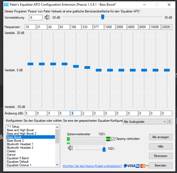Click the 100% volume slider handle

(104, 149)
